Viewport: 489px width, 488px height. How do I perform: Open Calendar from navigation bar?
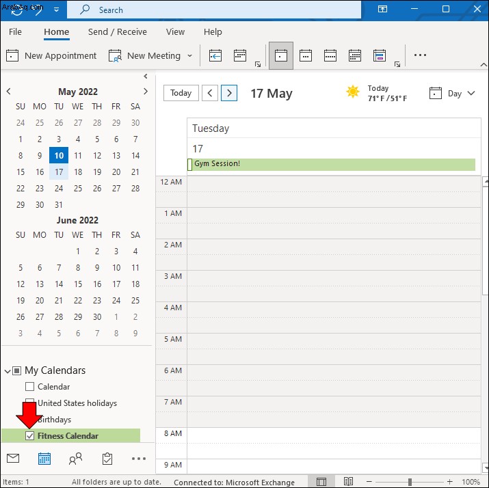[44, 459]
